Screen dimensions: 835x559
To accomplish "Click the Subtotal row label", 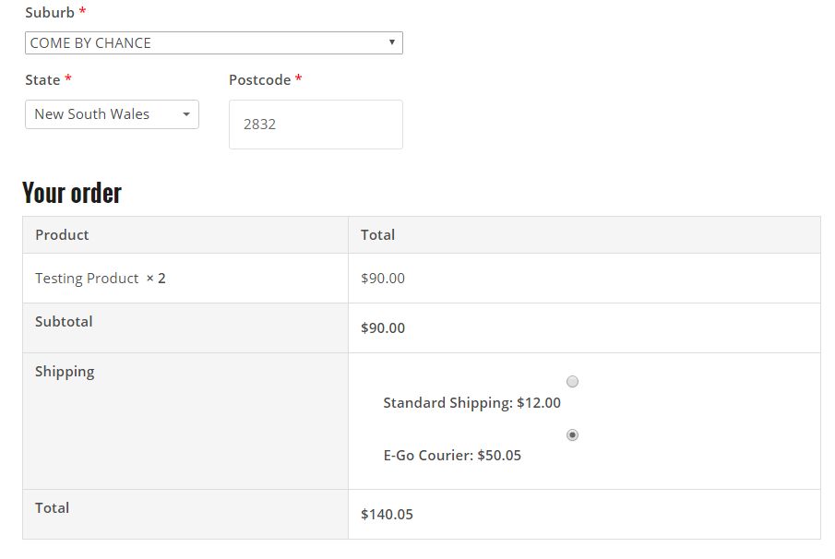I will tap(64, 322).
